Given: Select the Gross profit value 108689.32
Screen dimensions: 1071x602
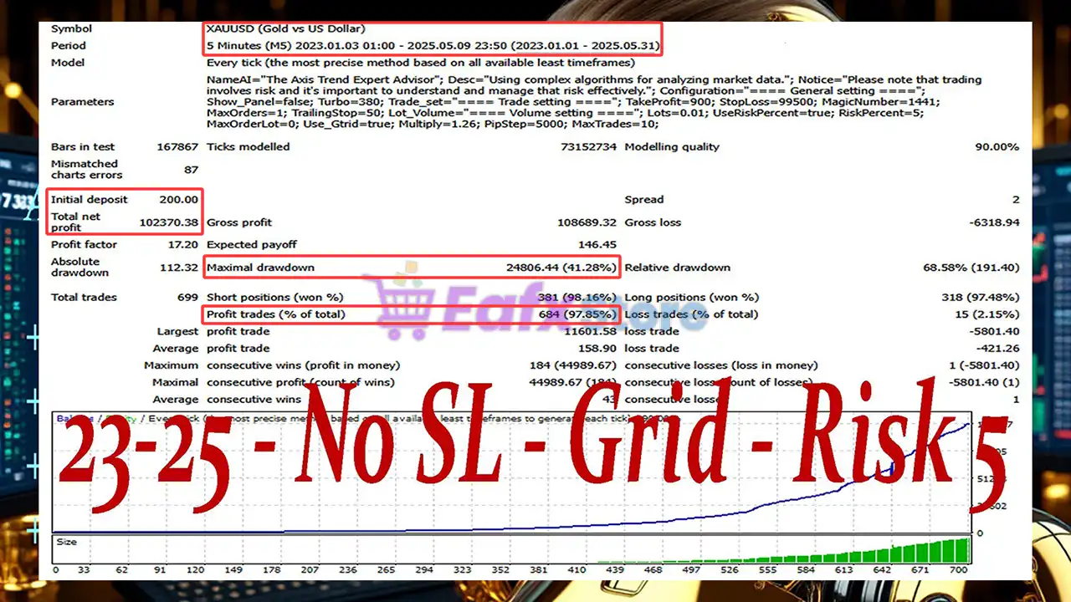Looking at the screenshot, I should [x=587, y=223].
